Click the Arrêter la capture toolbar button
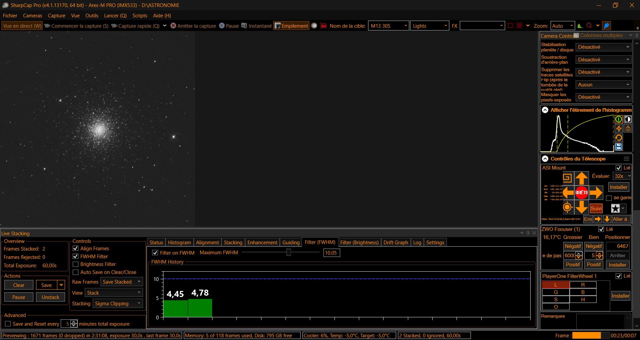The image size is (640, 340). [193, 26]
